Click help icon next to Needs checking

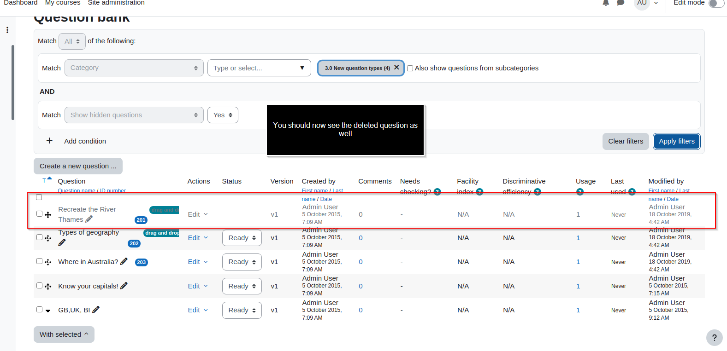(x=437, y=192)
